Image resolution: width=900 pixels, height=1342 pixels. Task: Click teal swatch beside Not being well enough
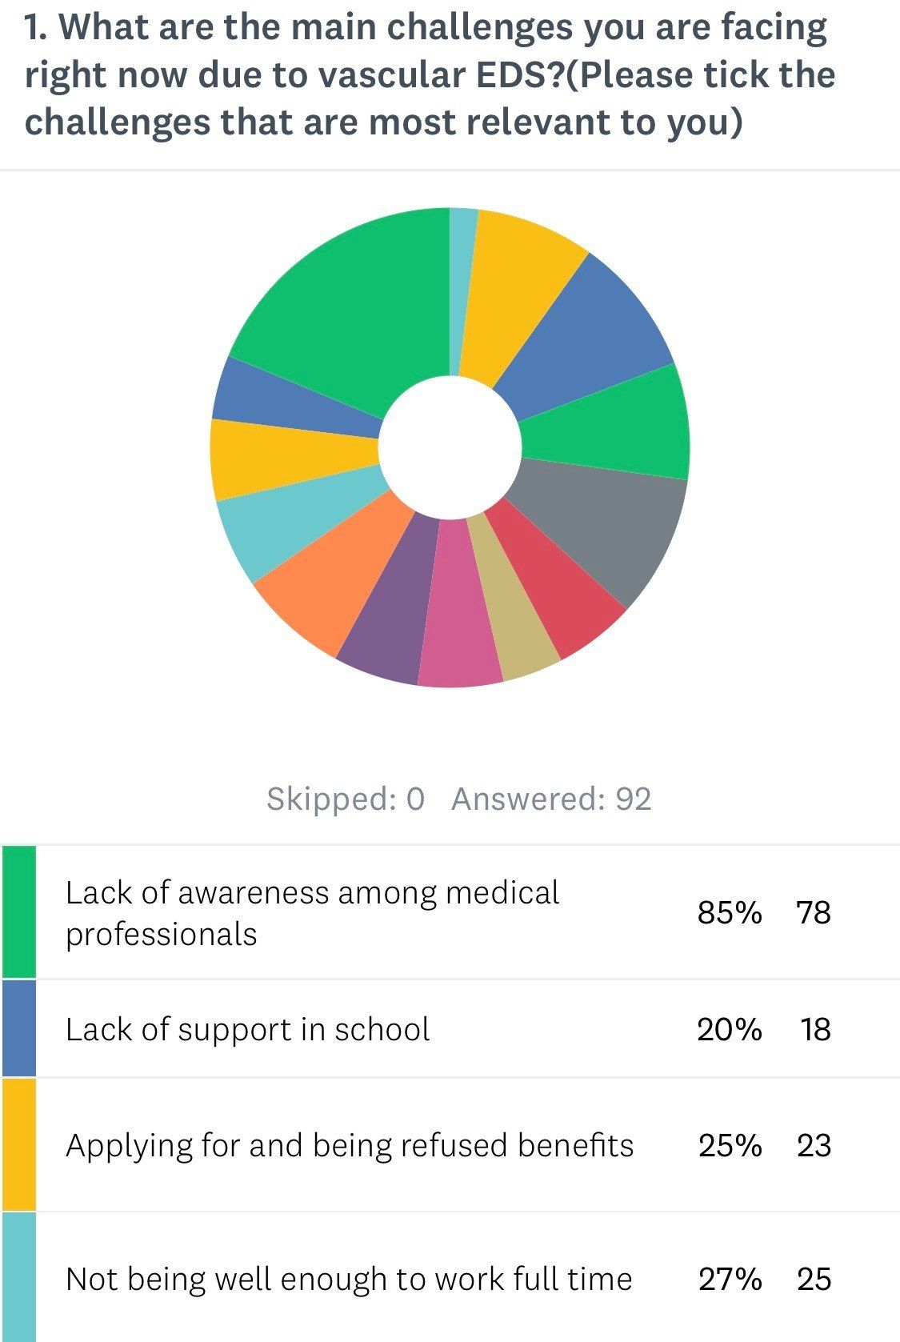pyautogui.click(x=18, y=1278)
